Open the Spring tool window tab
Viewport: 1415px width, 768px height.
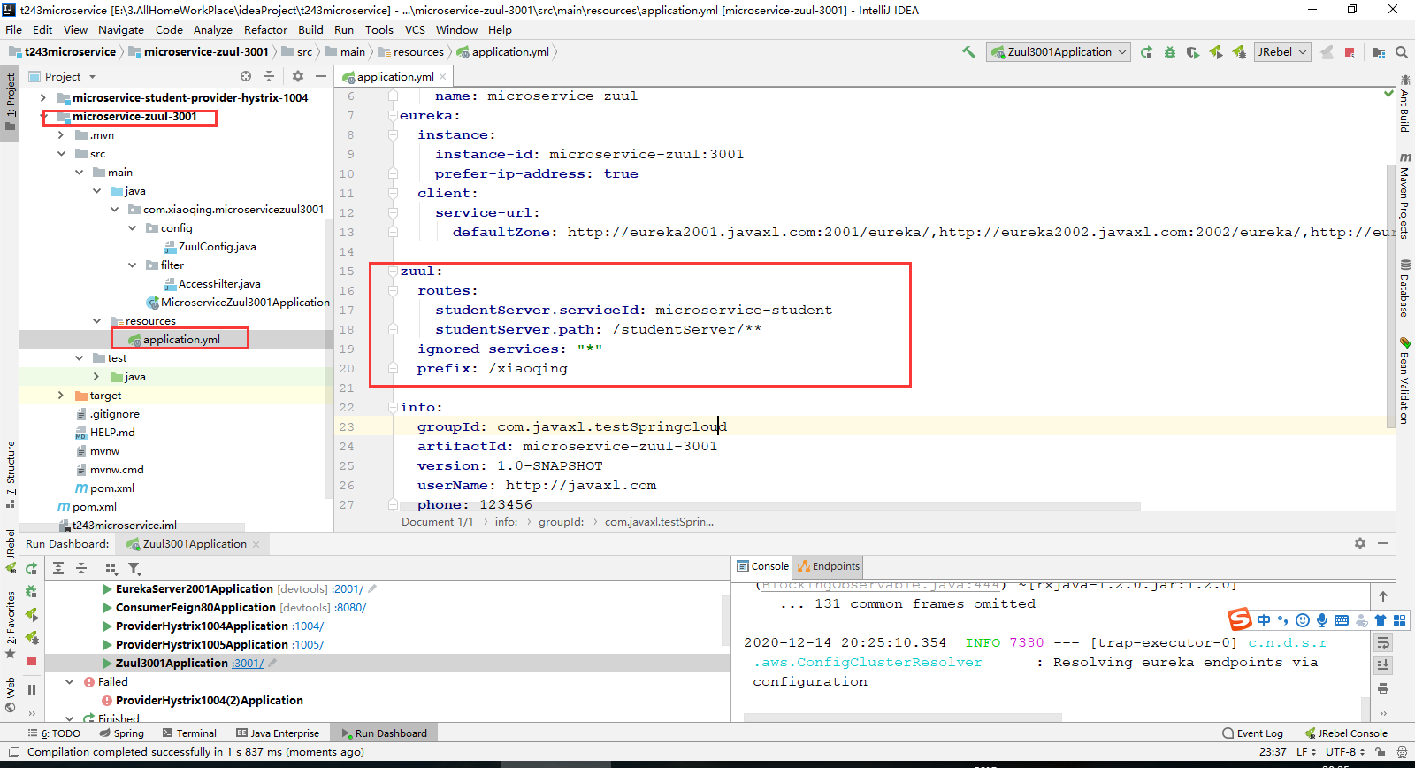[122, 733]
